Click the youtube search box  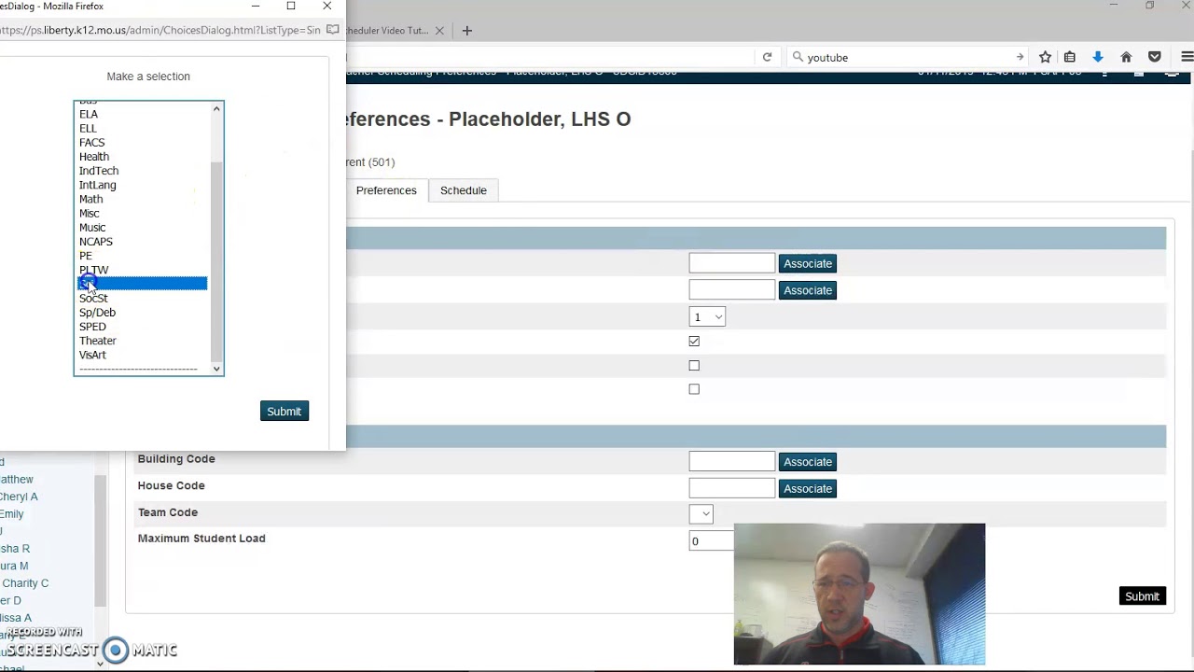tap(909, 57)
